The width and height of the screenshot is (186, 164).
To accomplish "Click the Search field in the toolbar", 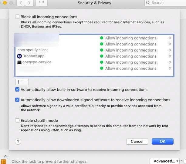I will click(x=165, y=3).
